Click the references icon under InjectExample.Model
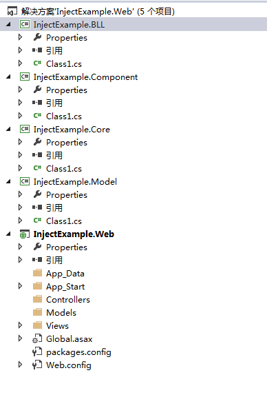 click(37, 207)
